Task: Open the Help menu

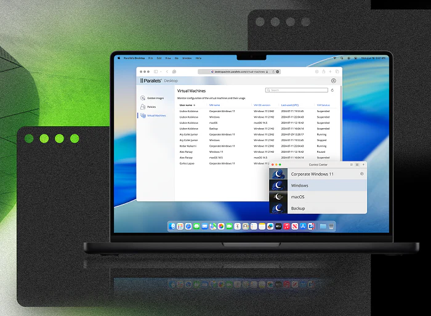Action: [198, 58]
